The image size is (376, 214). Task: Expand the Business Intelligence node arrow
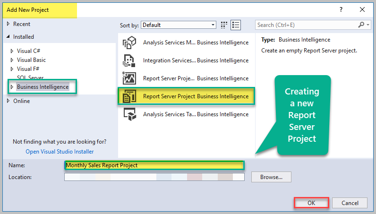(x=12, y=87)
